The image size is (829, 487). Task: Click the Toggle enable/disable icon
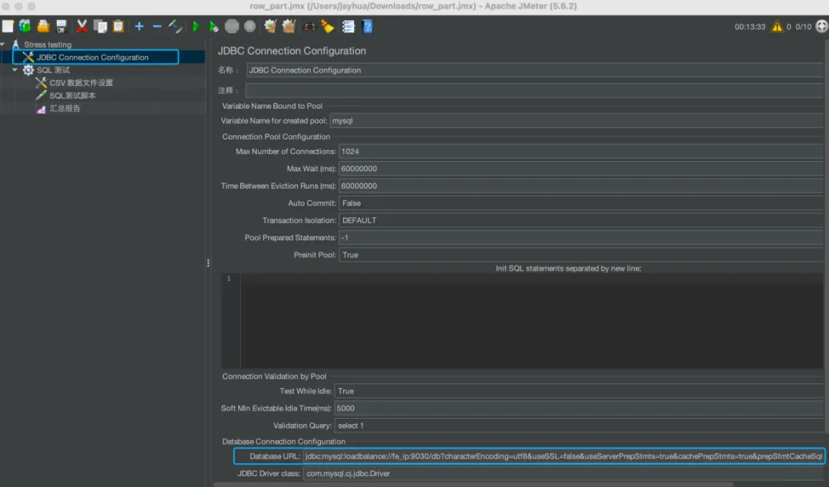[x=175, y=26]
